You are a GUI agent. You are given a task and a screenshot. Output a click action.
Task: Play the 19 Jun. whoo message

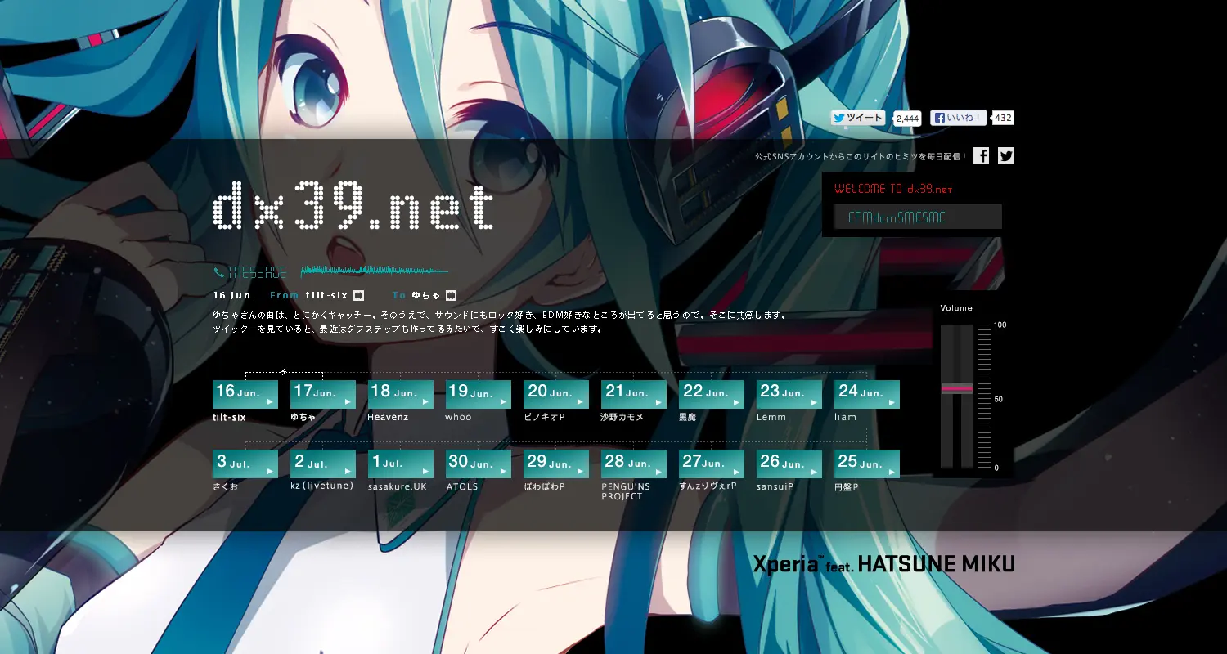pos(479,394)
